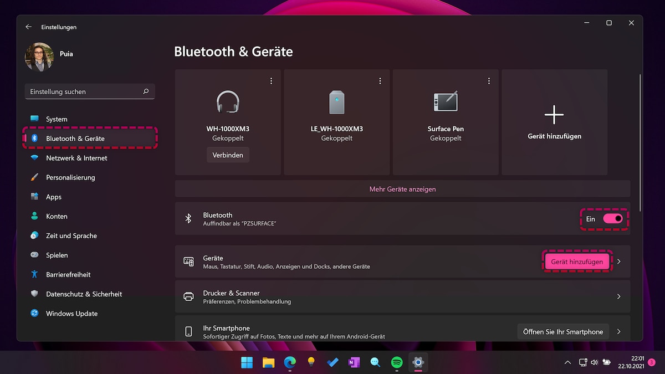The height and width of the screenshot is (374, 665).
Task: Expand the Drucker & Scanner row chevron
Action: click(x=619, y=296)
